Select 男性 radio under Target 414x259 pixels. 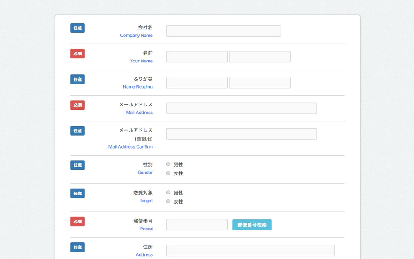click(x=168, y=192)
